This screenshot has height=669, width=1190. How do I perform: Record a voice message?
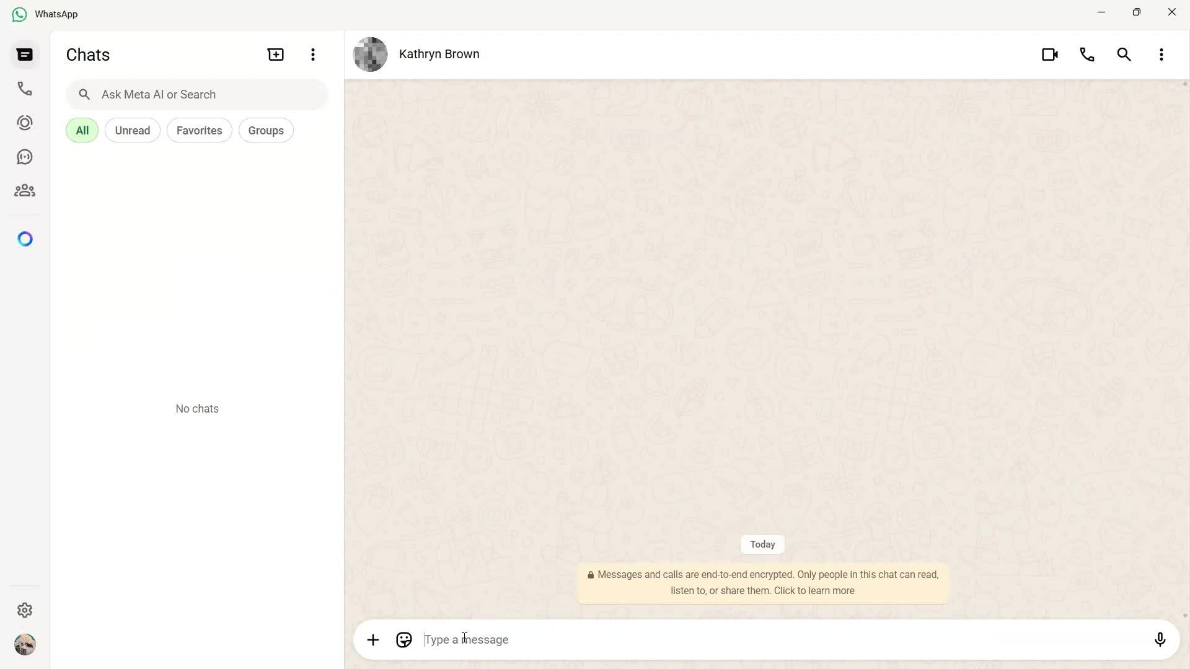[1160, 639]
